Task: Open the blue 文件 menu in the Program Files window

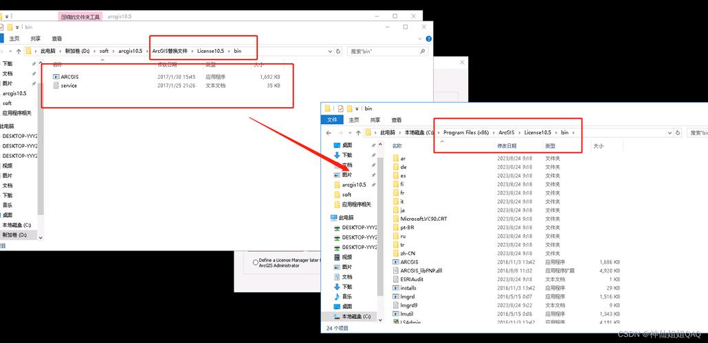Action: pos(332,120)
